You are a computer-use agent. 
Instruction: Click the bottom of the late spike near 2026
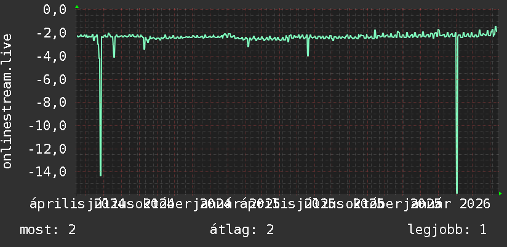(457, 192)
